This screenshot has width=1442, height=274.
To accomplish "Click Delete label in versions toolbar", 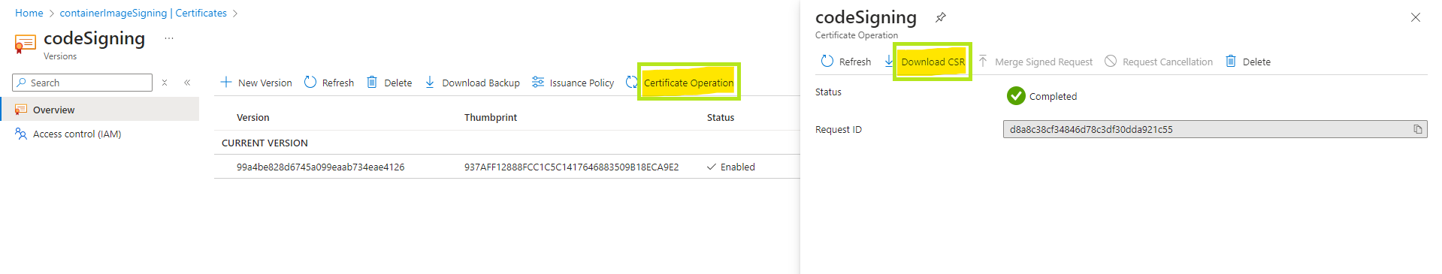I will point(398,83).
